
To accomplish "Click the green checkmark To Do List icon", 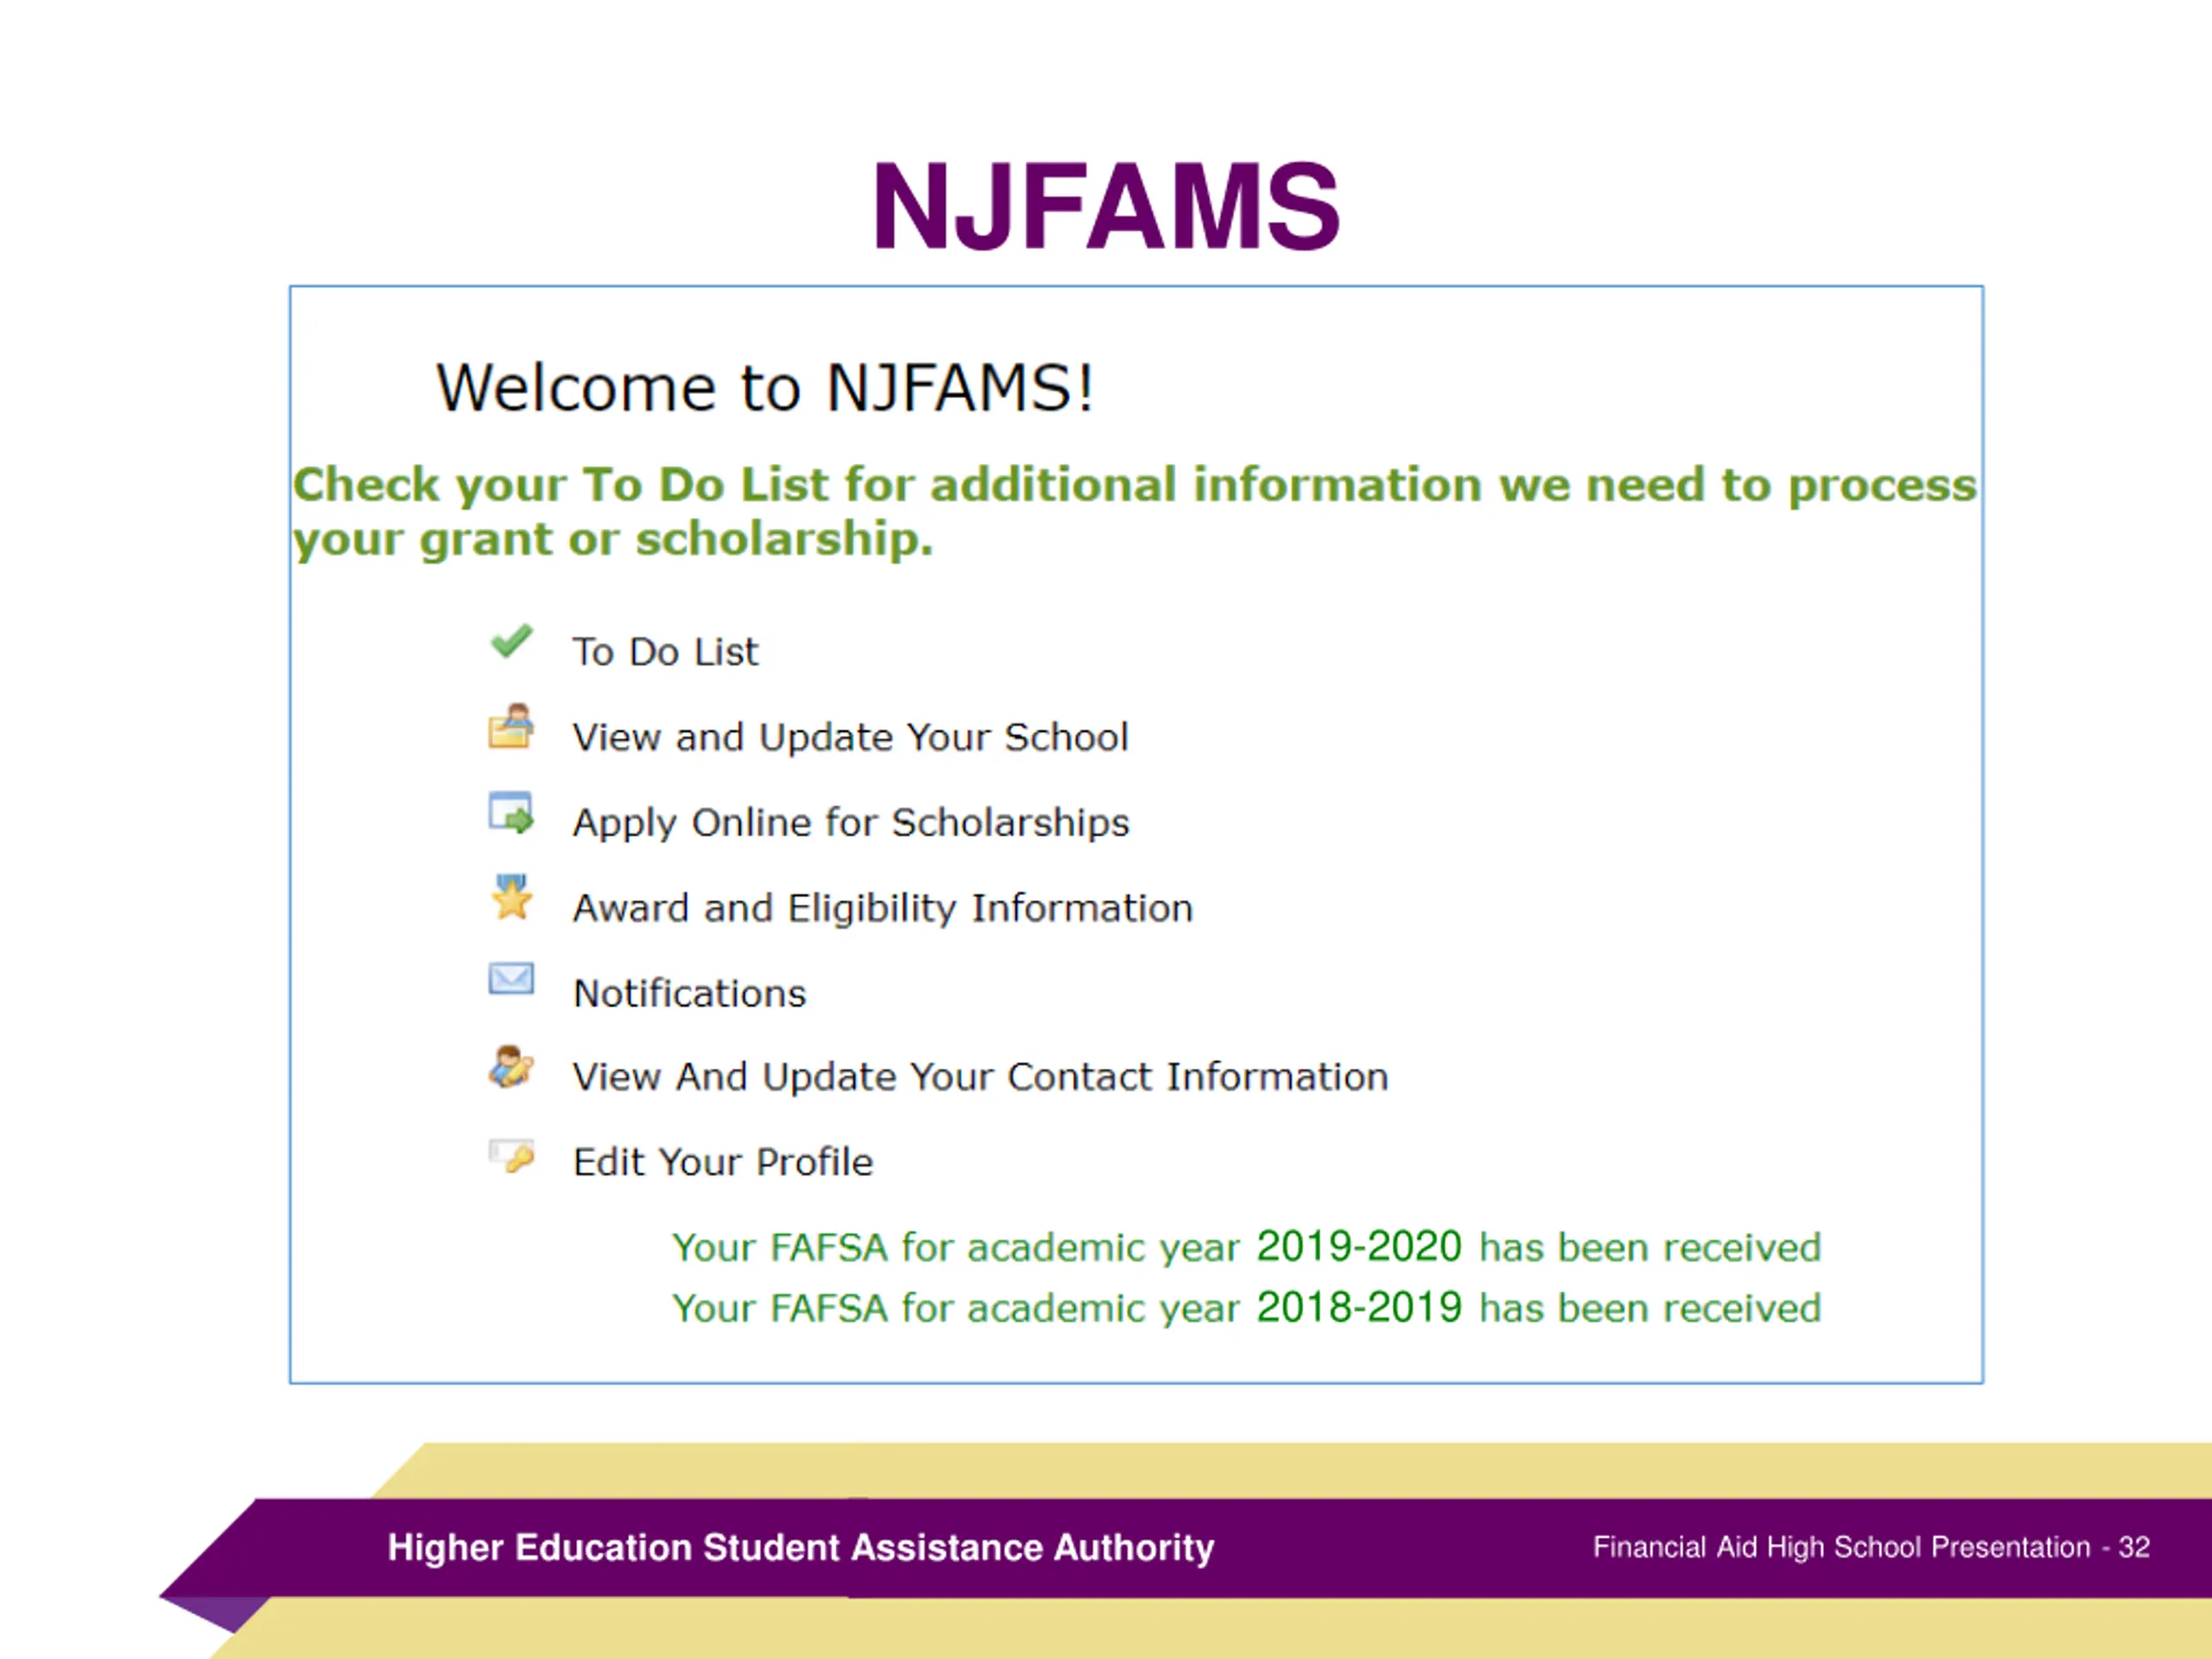I will click(511, 642).
